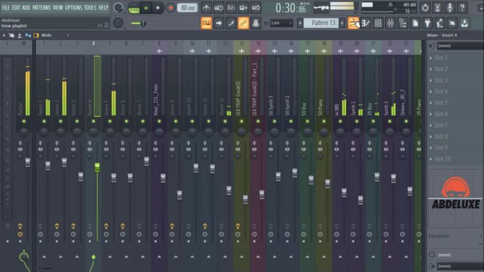Click the blue arrows icon in mixer toolbar

(28, 36)
